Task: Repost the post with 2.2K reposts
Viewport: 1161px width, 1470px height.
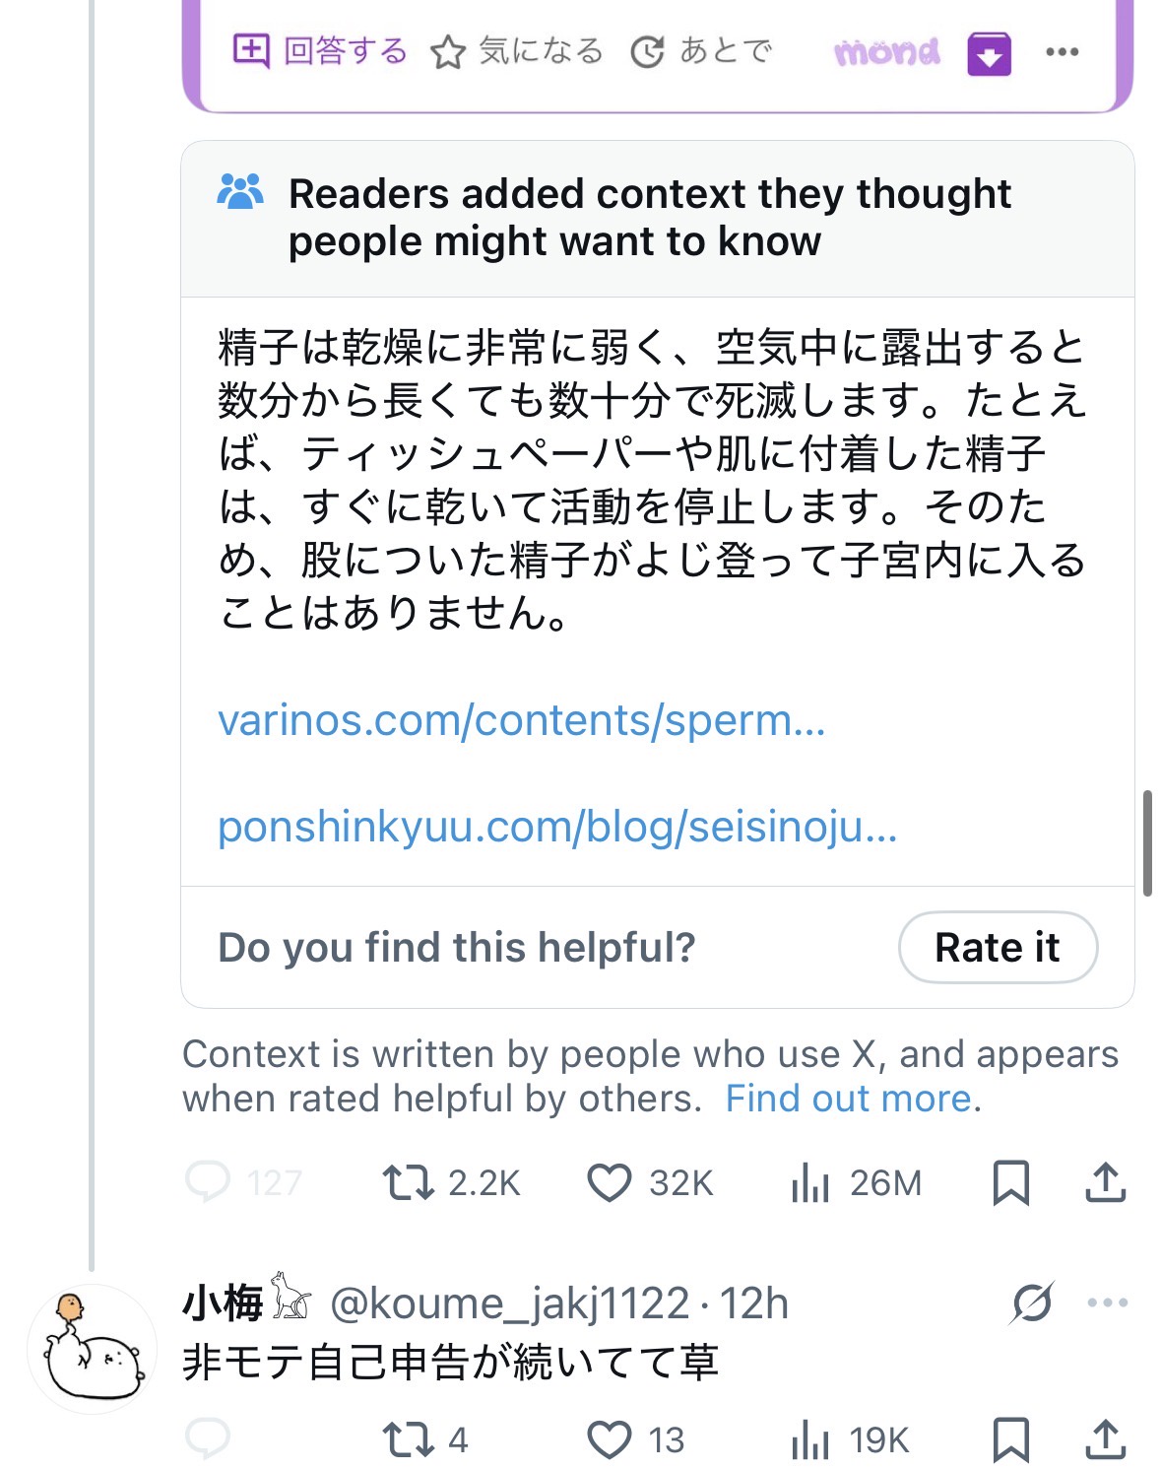Action: coord(408,1182)
